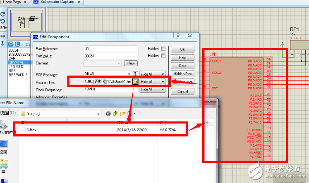The image size is (309, 183).
Task: Click the PCB Package question mark button
Action: [135, 74]
